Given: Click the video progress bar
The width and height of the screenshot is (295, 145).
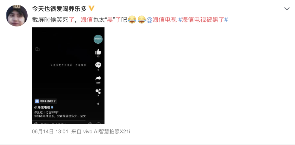Looking at the screenshot, I should coord(68,120).
